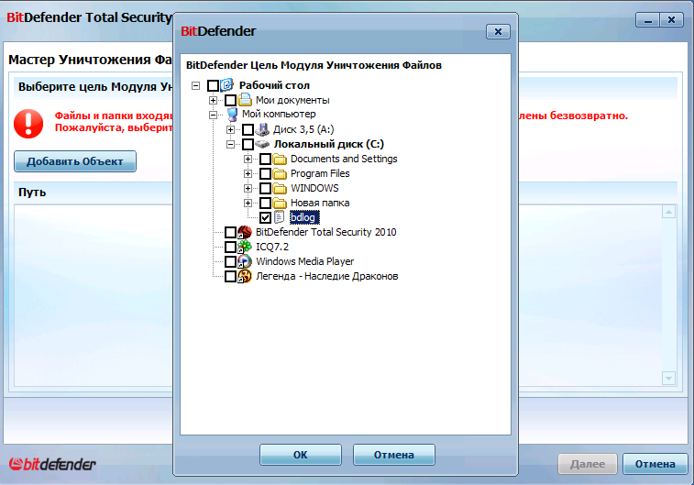Expand the Мои документы tree node
Screen dimensions: 694x485
click(x=213, y=100)
